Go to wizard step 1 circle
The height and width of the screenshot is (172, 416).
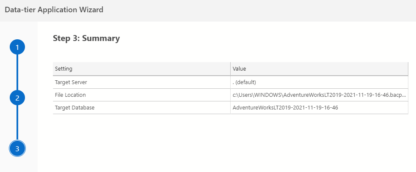coord(17,47)
